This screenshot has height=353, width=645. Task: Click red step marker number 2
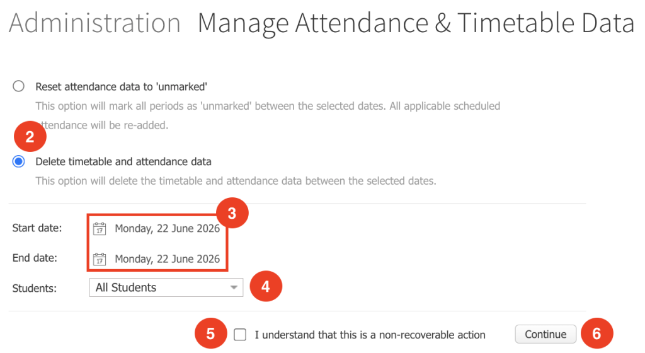point(30,137)
